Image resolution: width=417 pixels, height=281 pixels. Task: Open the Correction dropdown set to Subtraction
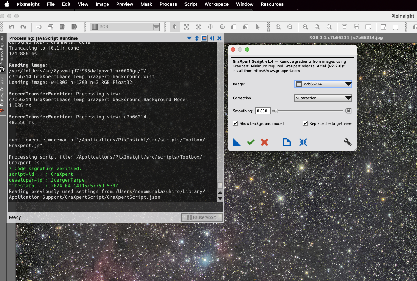(x=323, y=98)
